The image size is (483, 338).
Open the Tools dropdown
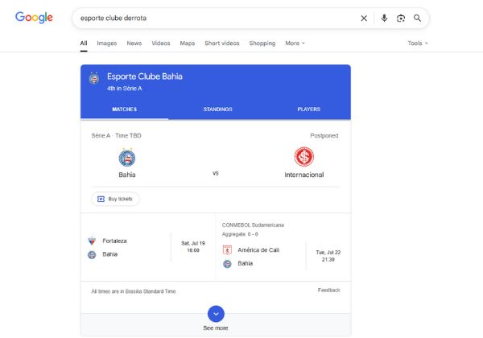pos(418,43)
